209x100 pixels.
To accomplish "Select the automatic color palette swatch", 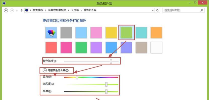I will [x=51, y=33].
